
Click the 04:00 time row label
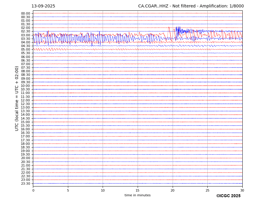26,43
